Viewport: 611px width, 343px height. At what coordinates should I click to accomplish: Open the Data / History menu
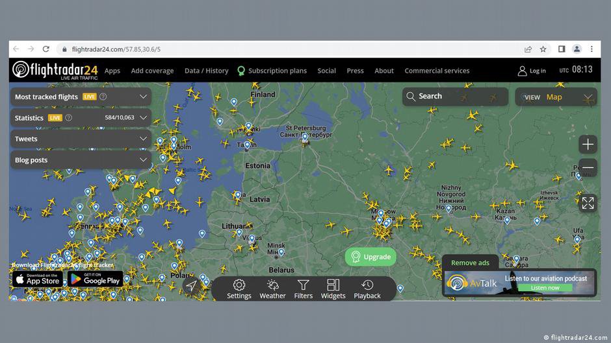206,71
